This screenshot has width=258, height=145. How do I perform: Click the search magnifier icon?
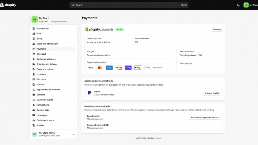[x=73, y=5]
